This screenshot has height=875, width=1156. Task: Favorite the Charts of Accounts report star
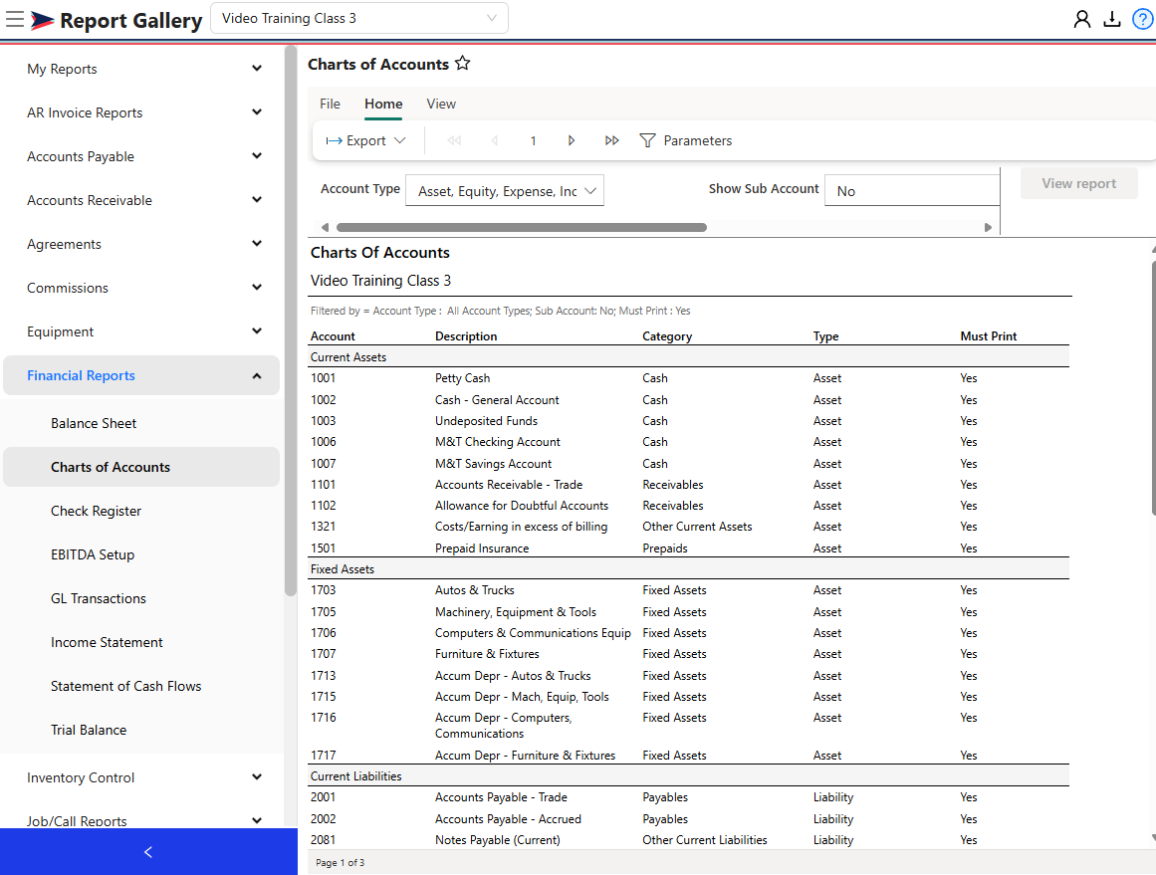click(462, 64)
